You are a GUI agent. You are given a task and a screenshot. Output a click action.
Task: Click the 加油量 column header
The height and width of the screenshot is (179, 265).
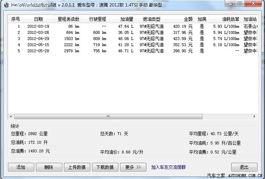pyautogui.click(x=122, y=19)
